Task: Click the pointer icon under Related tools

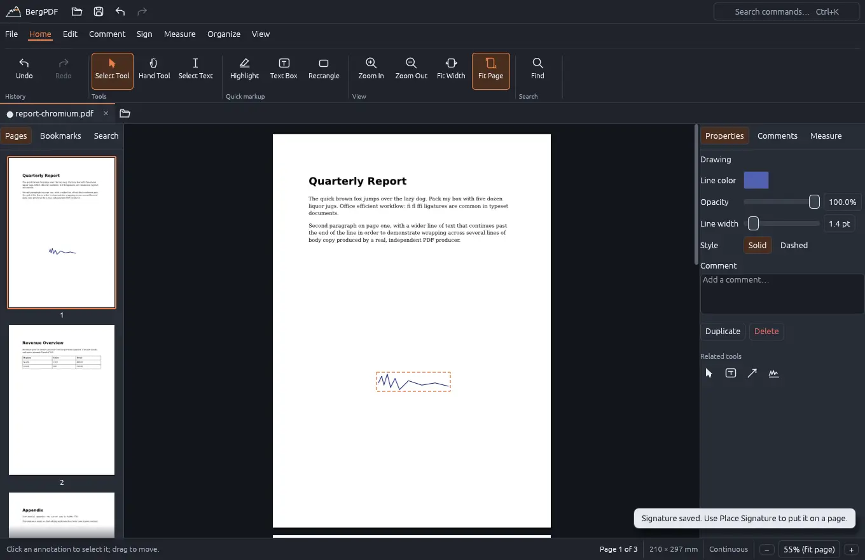Action: pos(709,374)
